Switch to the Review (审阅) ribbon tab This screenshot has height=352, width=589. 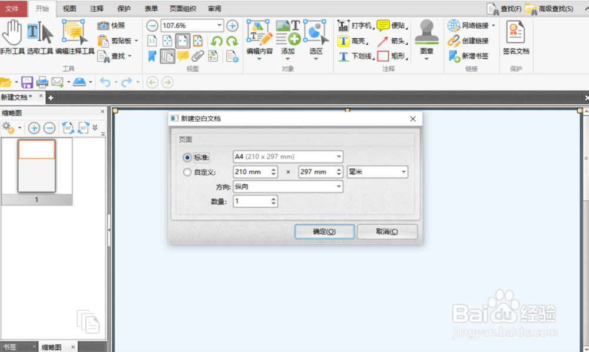[214, 9]
